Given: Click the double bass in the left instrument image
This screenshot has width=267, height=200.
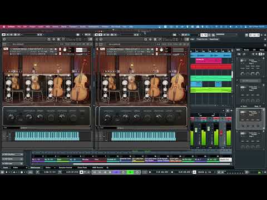Looking at the screenshot, I should click(81, 82).
